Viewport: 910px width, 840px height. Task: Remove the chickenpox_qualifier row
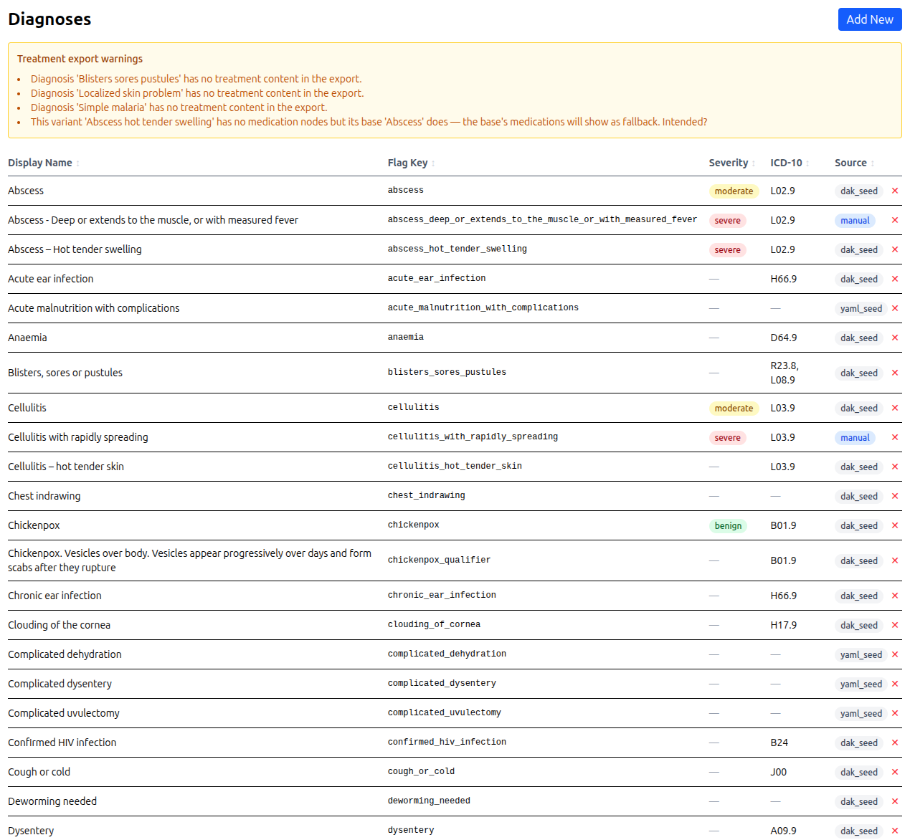pos(895,560)
